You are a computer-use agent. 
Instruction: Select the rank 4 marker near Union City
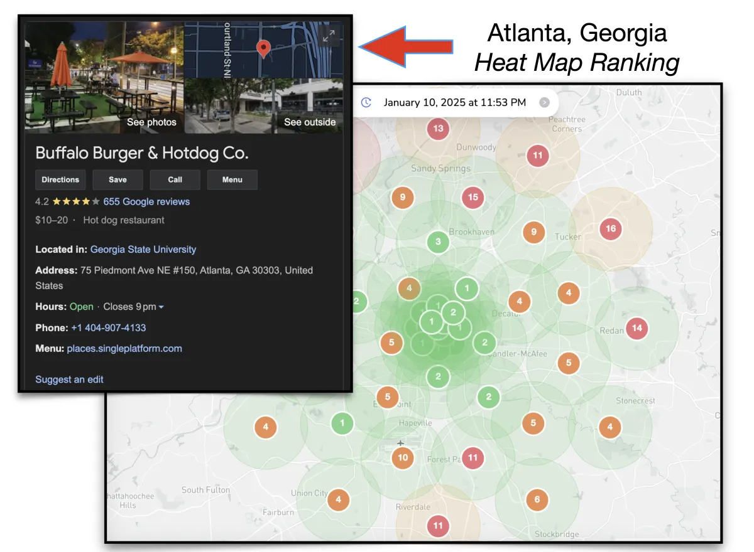339,500
